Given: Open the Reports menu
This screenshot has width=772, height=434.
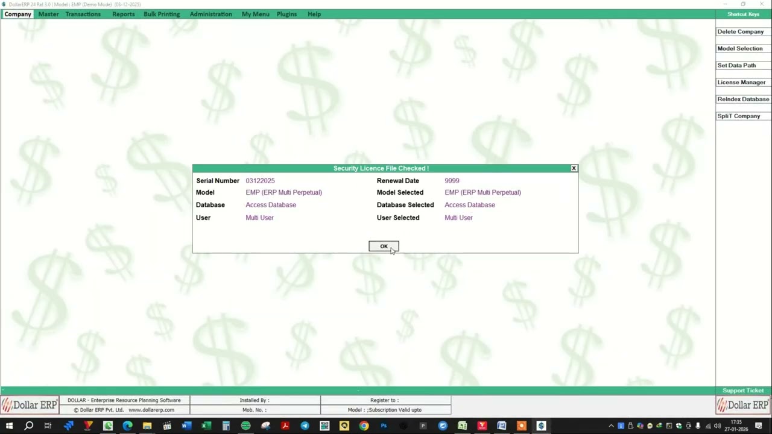Looking at the screenshot, I should click(123, 14).
